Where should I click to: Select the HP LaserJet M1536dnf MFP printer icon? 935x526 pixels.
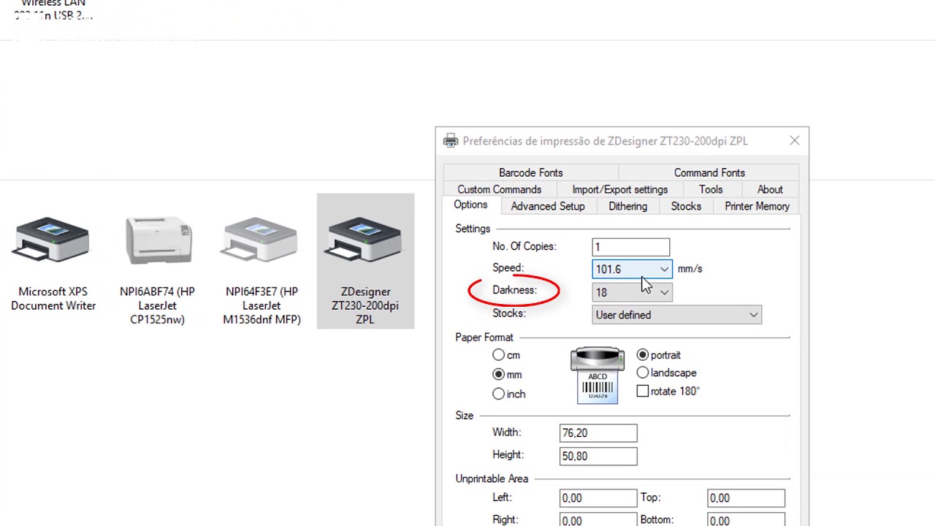tap(261, 240)
